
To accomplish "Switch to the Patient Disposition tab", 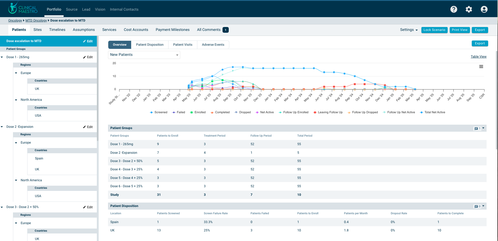I will [x=150, y=45].
